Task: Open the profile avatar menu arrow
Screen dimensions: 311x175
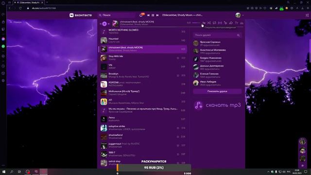Action: (x=243, y=15)
